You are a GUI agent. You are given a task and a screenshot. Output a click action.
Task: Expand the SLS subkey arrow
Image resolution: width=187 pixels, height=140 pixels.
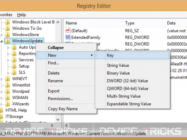coord(8,73)
